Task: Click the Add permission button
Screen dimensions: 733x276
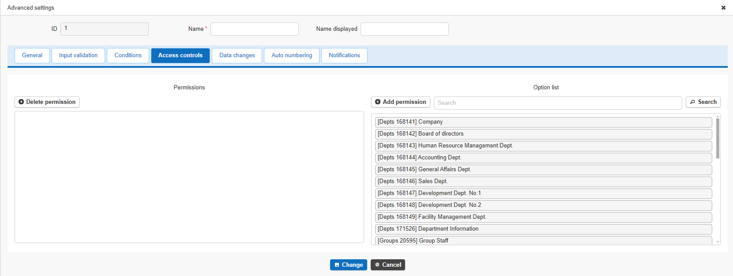Action: (x=401, y=102)
